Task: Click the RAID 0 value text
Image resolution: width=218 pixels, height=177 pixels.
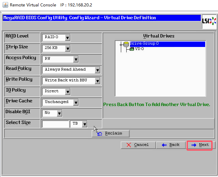Action: point(51,37)
